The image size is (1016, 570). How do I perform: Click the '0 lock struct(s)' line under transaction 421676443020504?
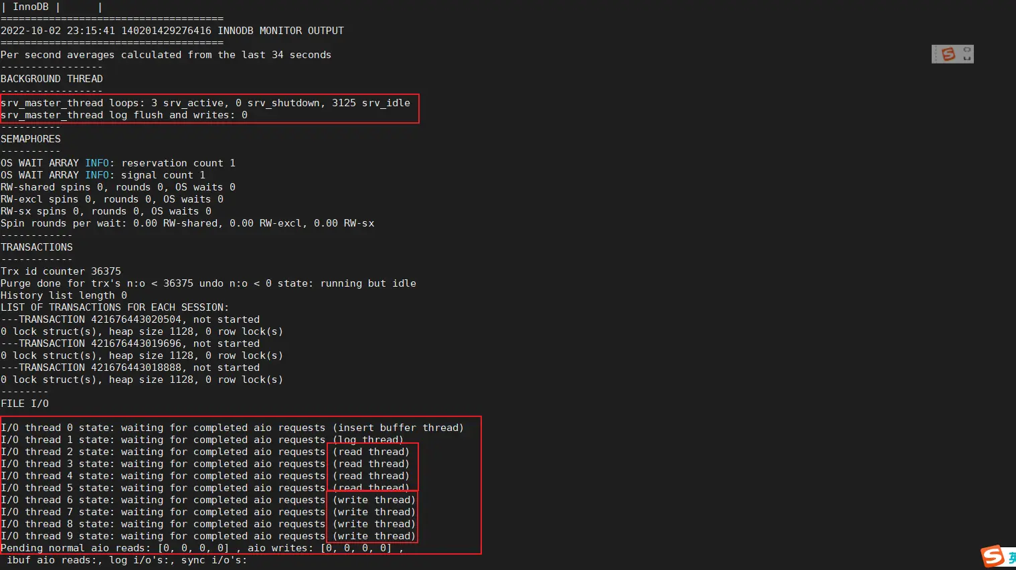click(142, 331)
